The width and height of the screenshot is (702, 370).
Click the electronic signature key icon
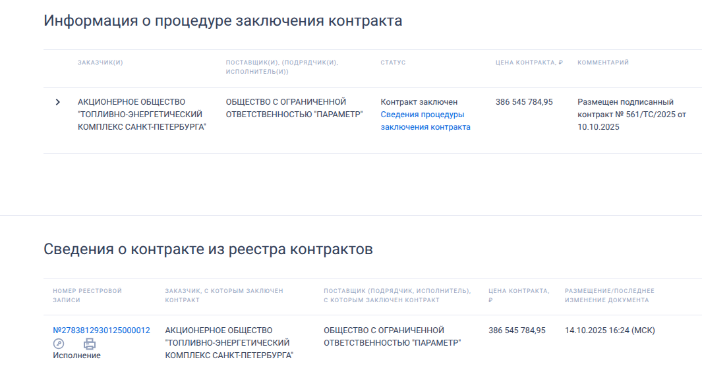coord(59,343)
